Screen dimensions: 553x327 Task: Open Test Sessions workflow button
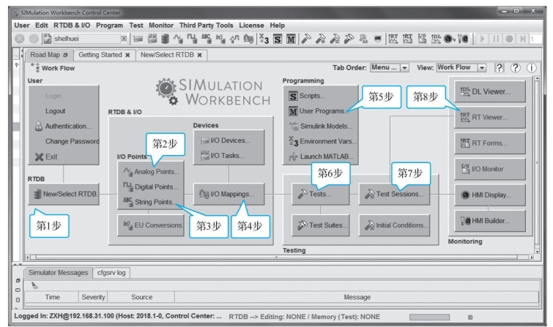(394, 194)
